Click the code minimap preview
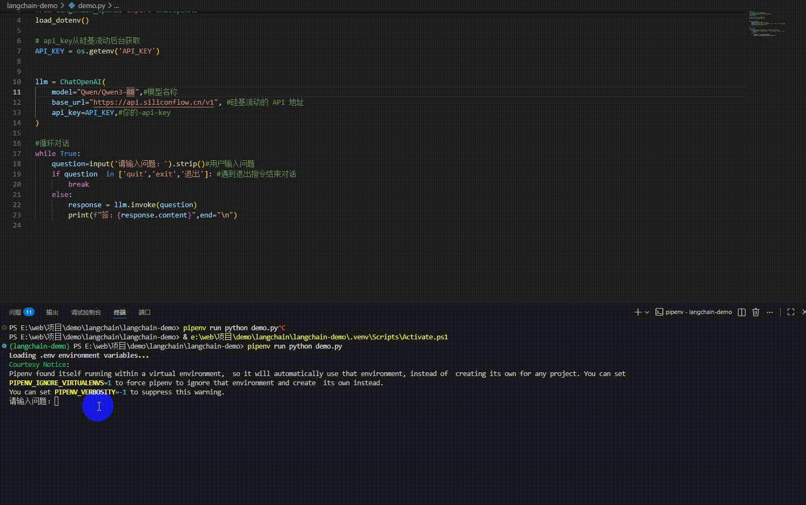 point(767,23)
